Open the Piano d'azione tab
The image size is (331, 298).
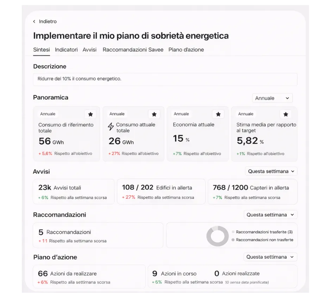(x=186, y=50)
